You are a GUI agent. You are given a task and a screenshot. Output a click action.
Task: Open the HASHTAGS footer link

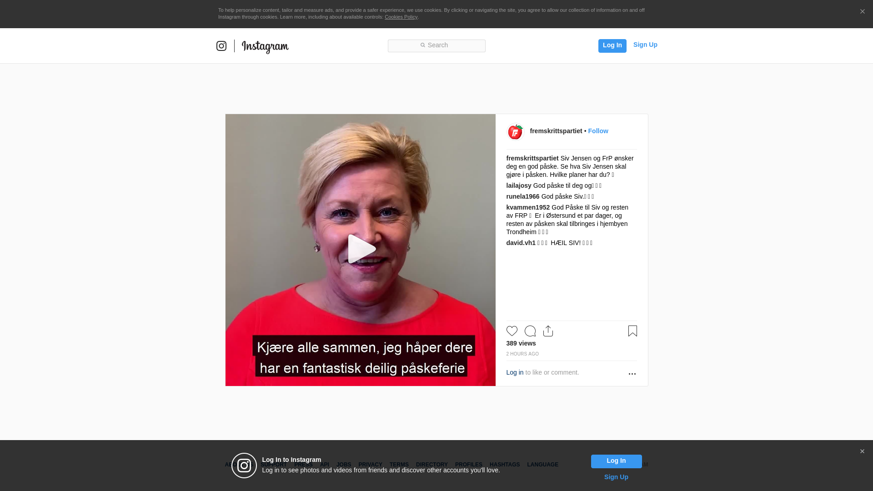click(505, 465)
